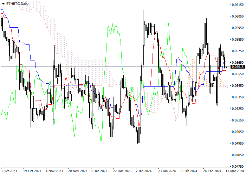Click the 6 Dec 2023 date label

(99, 171)
